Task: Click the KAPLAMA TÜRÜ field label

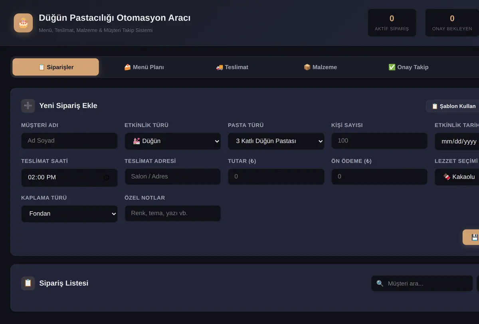Action: [x=44, y=198]
